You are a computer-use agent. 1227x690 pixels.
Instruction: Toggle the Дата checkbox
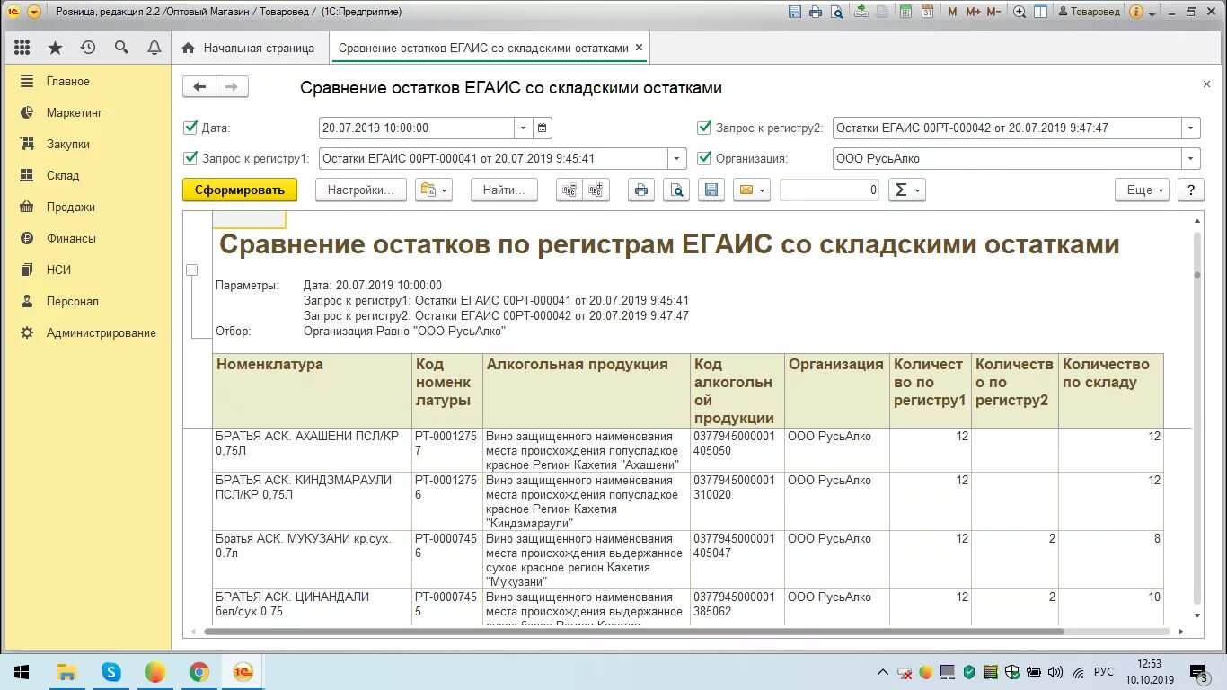190,128
